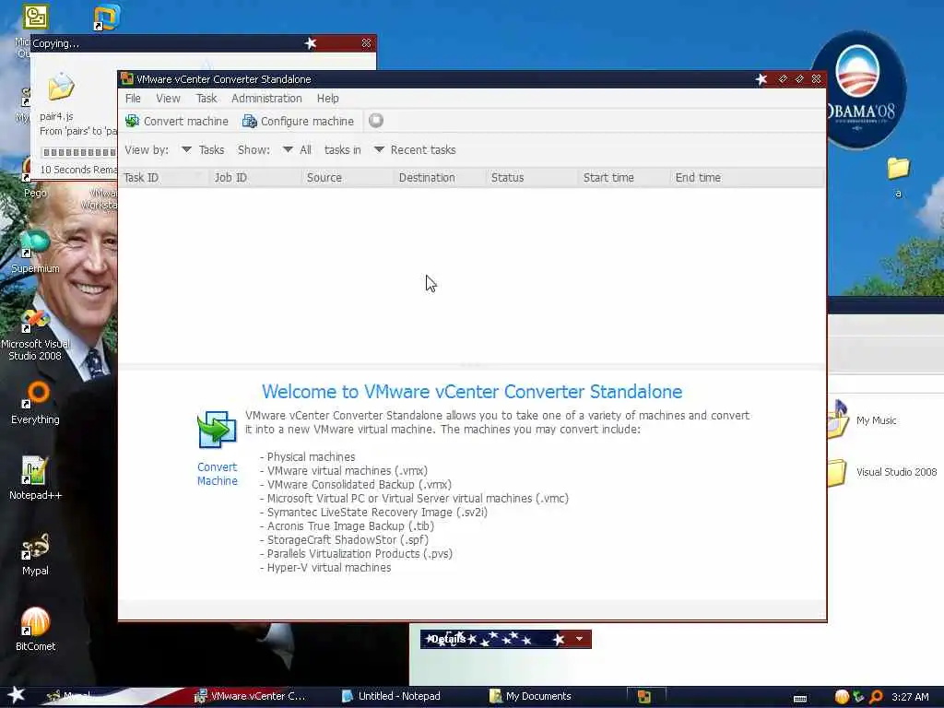This screenshot has height=708, width=944.
Task: Sort by Source column header
Action: (x=348, y=178)
